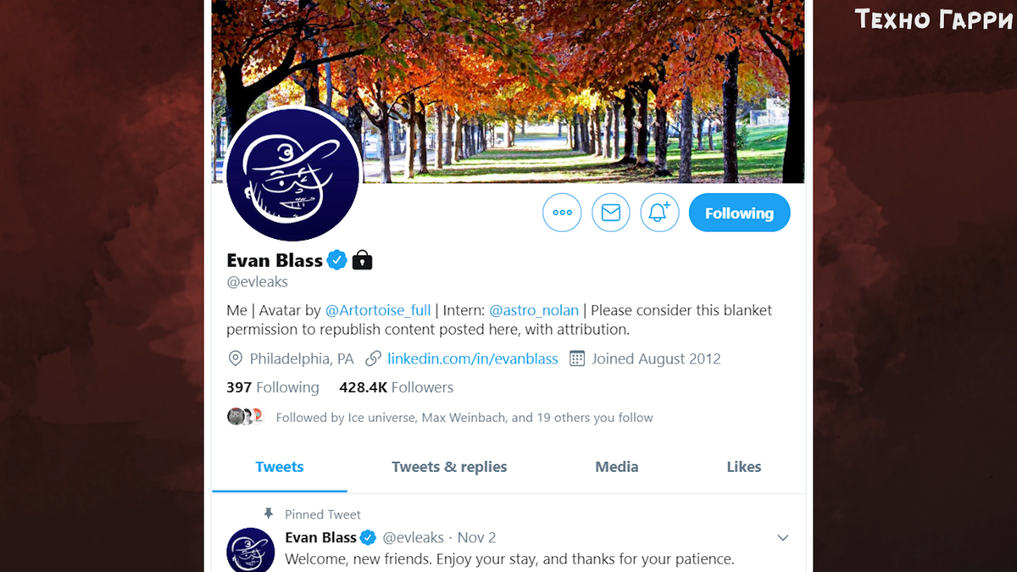Enable notifications with the bell icon
The height and width of the screenshot is (572, 1017).
[659, 213]
